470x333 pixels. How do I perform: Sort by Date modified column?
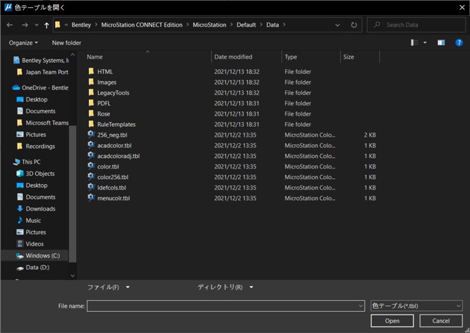pos(233,57)
